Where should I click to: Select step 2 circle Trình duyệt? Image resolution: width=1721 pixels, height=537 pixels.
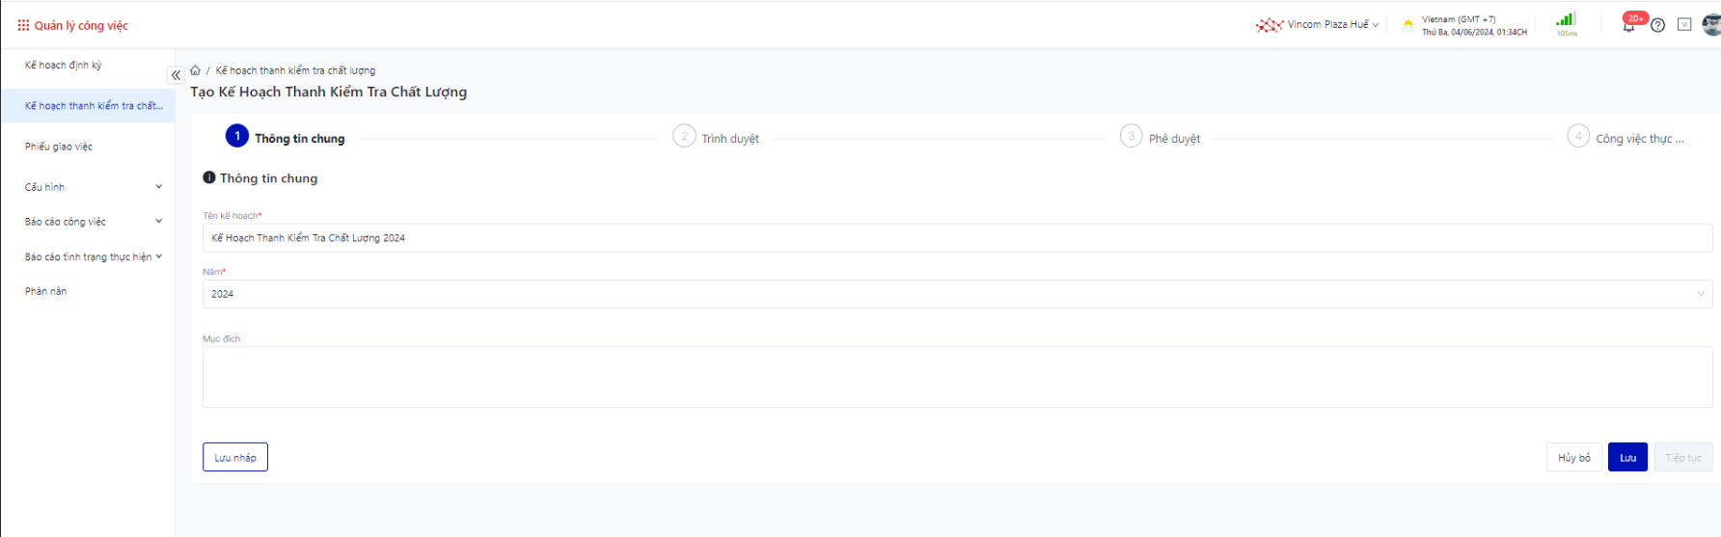click(x=684, y=136)
